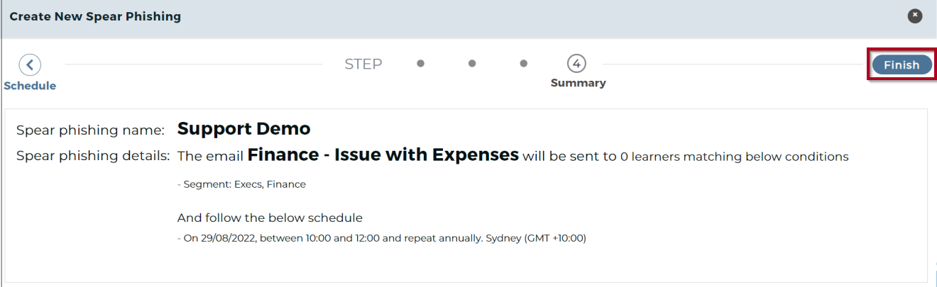This screenshot has width=937, height=287.
Task: Select the second step dot
Action: pos(472,64)
